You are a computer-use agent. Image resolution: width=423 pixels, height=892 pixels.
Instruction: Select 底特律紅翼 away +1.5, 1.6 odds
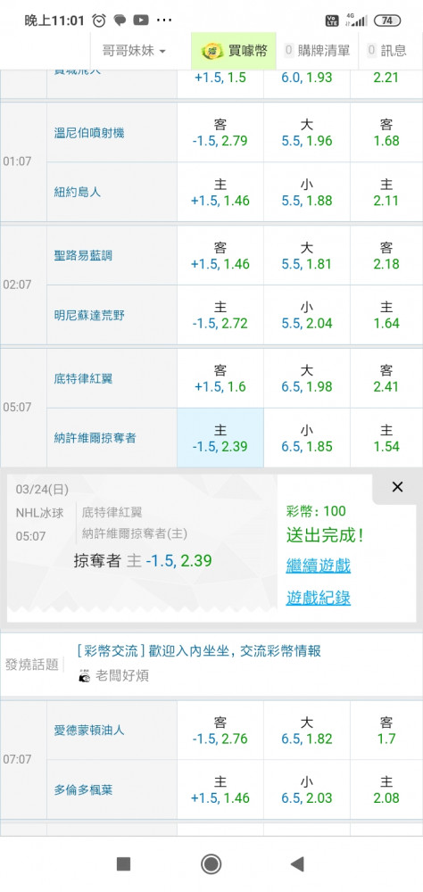click(x=220, y=378)
